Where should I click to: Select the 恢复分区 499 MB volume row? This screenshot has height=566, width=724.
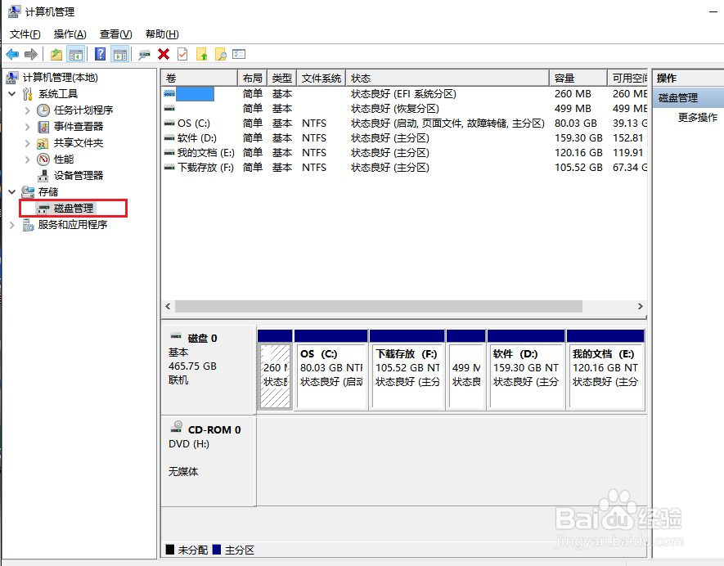point(404,109)
